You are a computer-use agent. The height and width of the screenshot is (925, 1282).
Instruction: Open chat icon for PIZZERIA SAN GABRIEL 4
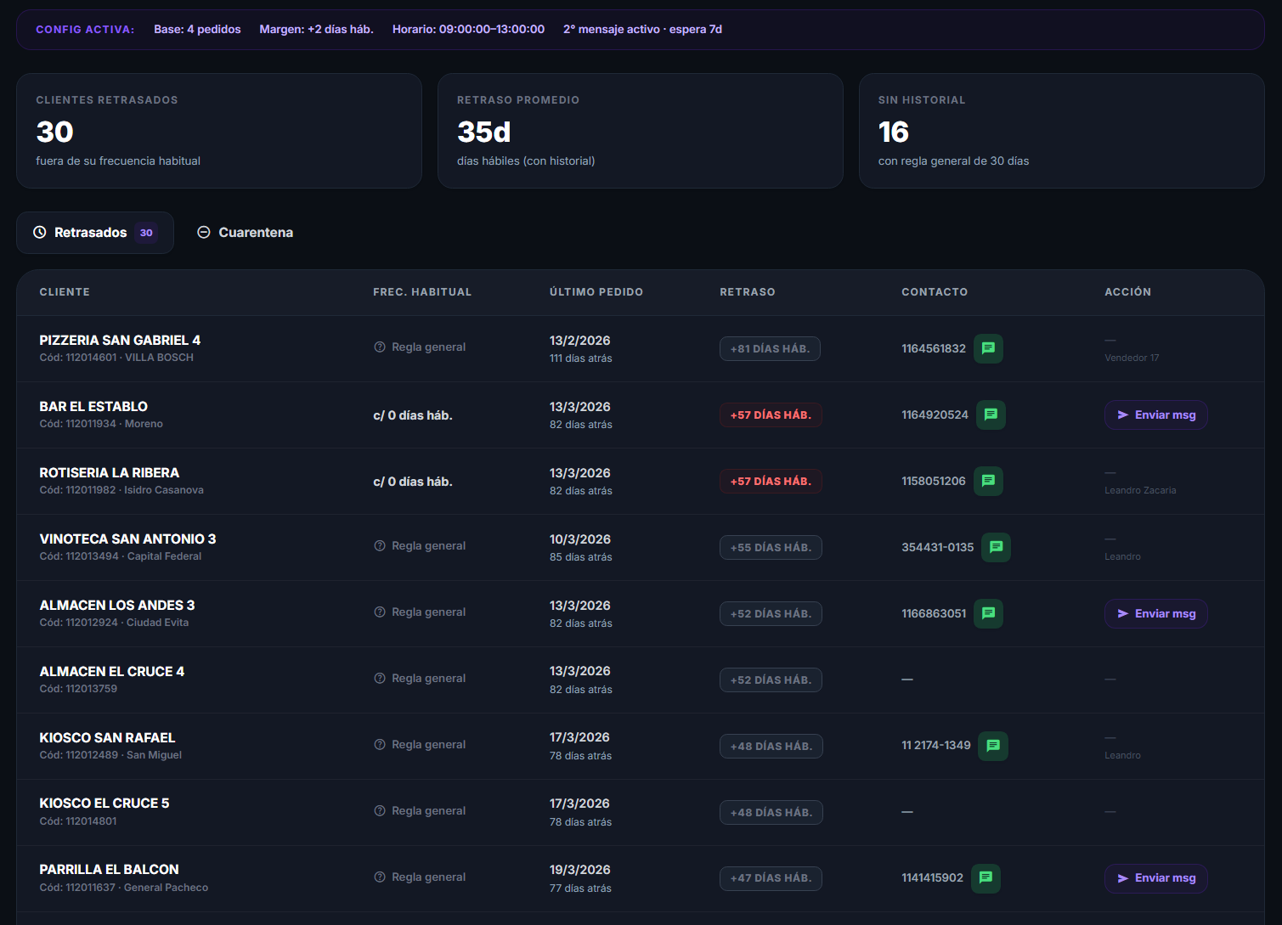(x=988, y=348)
